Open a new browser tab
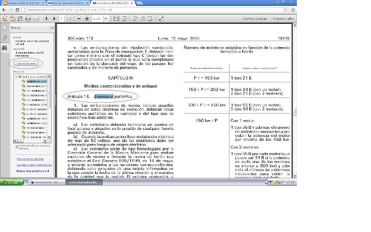 click(x=140, y=3)
